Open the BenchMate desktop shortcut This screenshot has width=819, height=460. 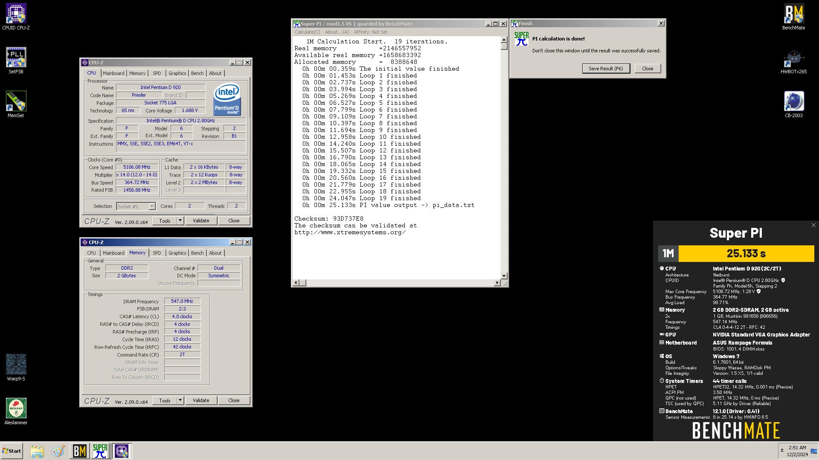pos(793,17)
